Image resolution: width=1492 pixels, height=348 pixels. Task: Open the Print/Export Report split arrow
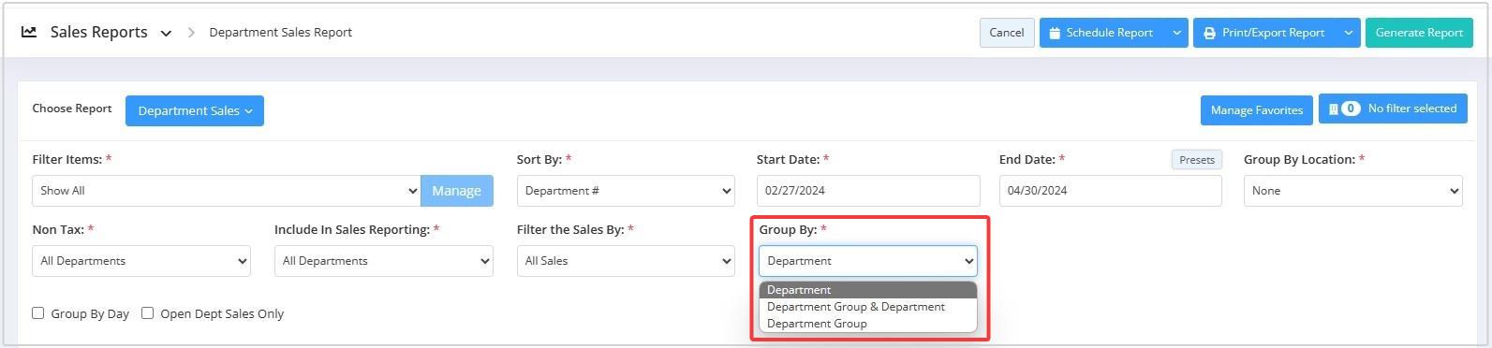tap(1349, 33)
